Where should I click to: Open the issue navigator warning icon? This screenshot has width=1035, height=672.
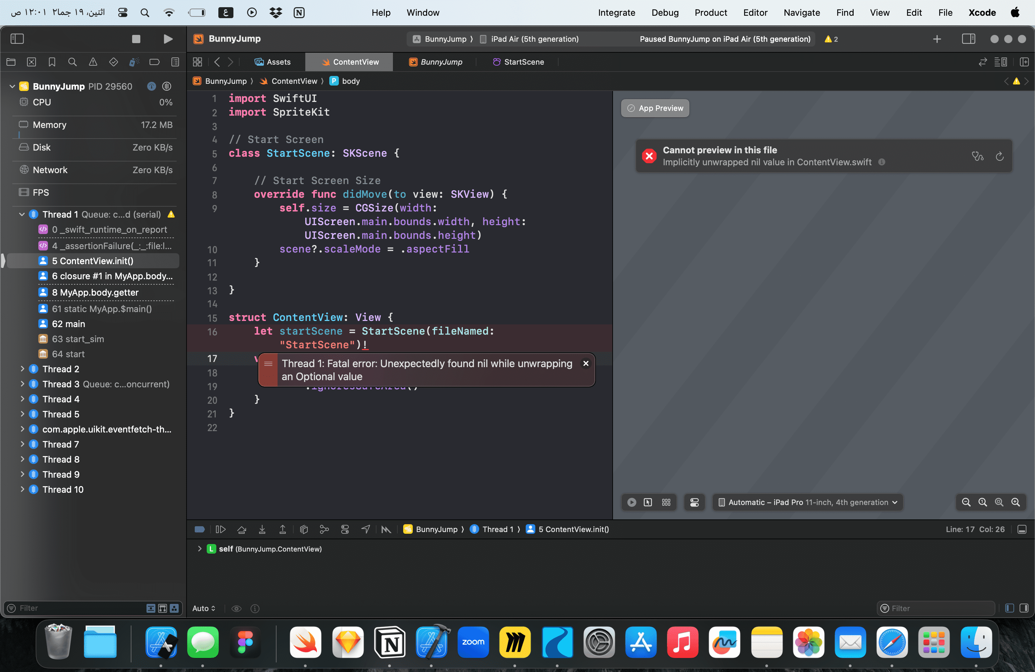[93, 62]
